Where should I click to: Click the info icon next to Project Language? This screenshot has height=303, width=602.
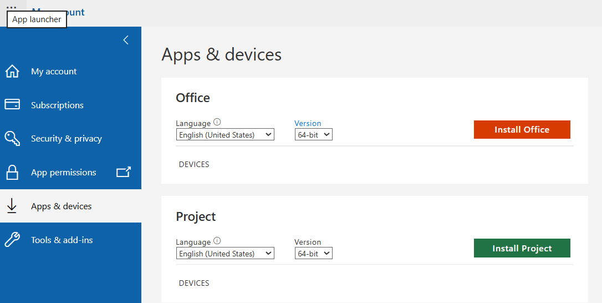tap(217, 241)
